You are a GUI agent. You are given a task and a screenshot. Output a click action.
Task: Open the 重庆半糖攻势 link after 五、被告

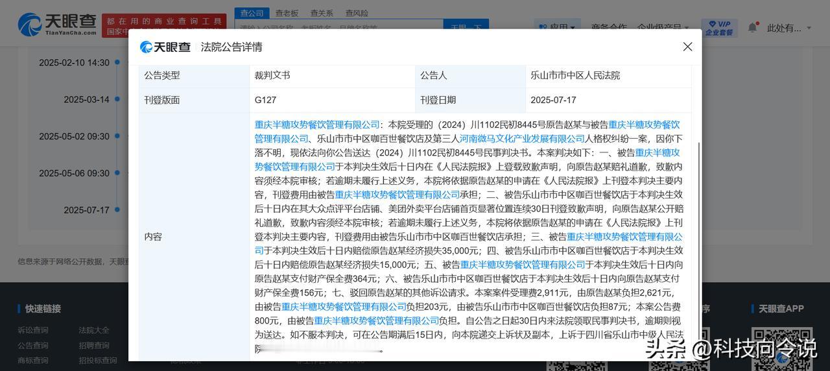[x=523, y=265]
